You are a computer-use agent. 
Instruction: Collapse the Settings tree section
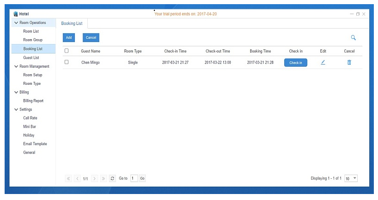pyautogui.click(x=17, y=110)
